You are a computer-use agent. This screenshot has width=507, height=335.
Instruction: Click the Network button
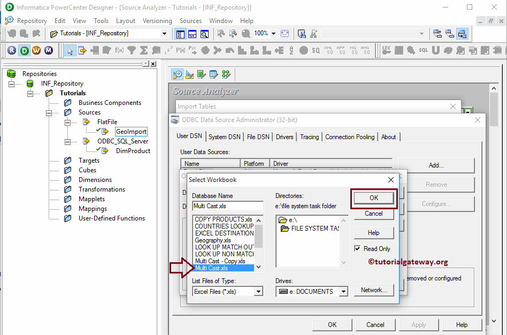click(373, 290)
